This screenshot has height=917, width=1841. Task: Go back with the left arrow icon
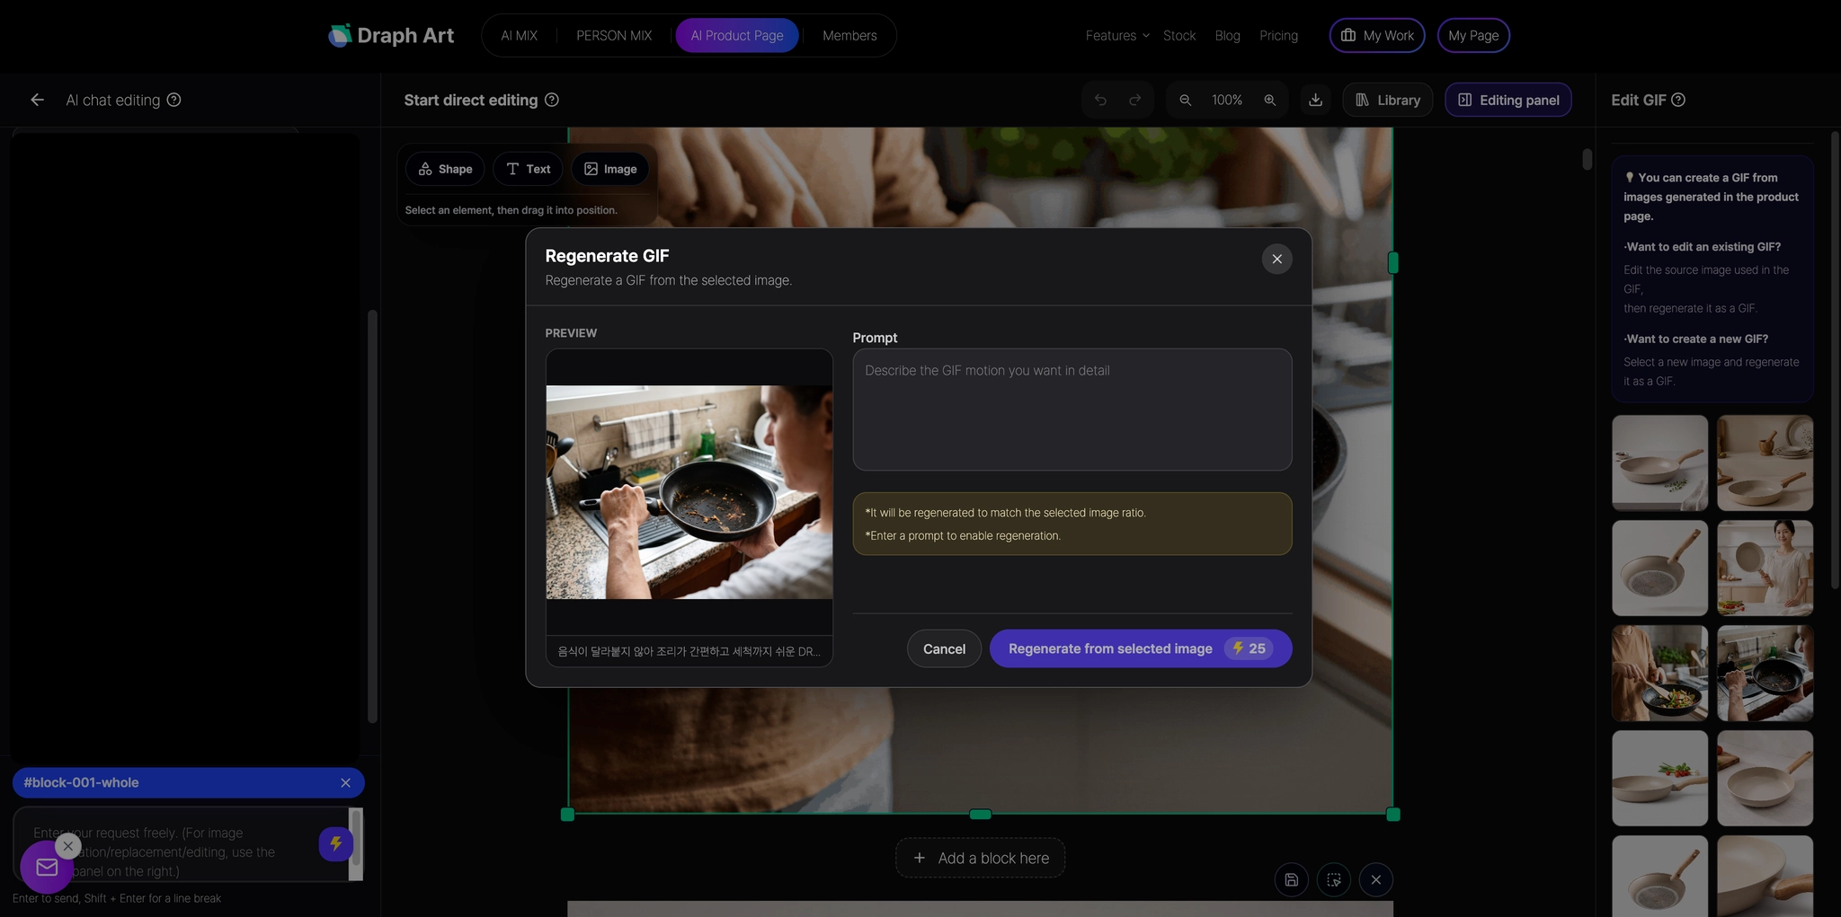point(37,100)
